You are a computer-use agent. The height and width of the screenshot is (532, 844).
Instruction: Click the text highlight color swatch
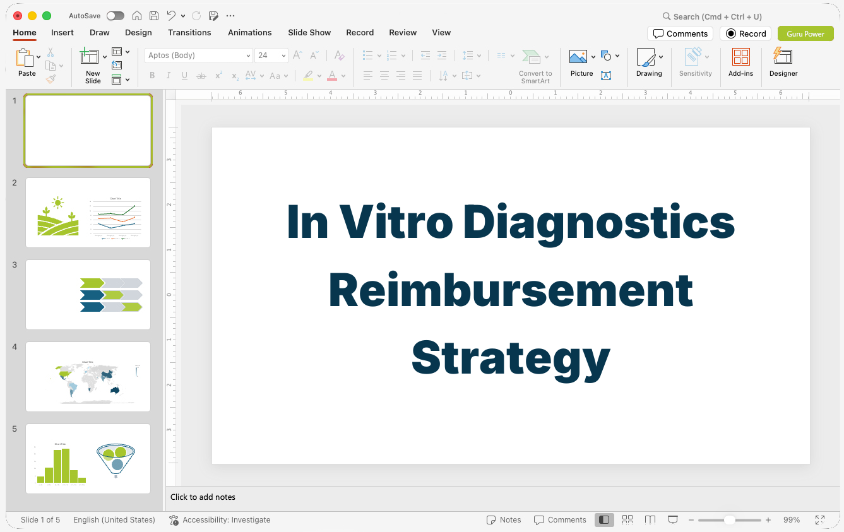point(308,76)
